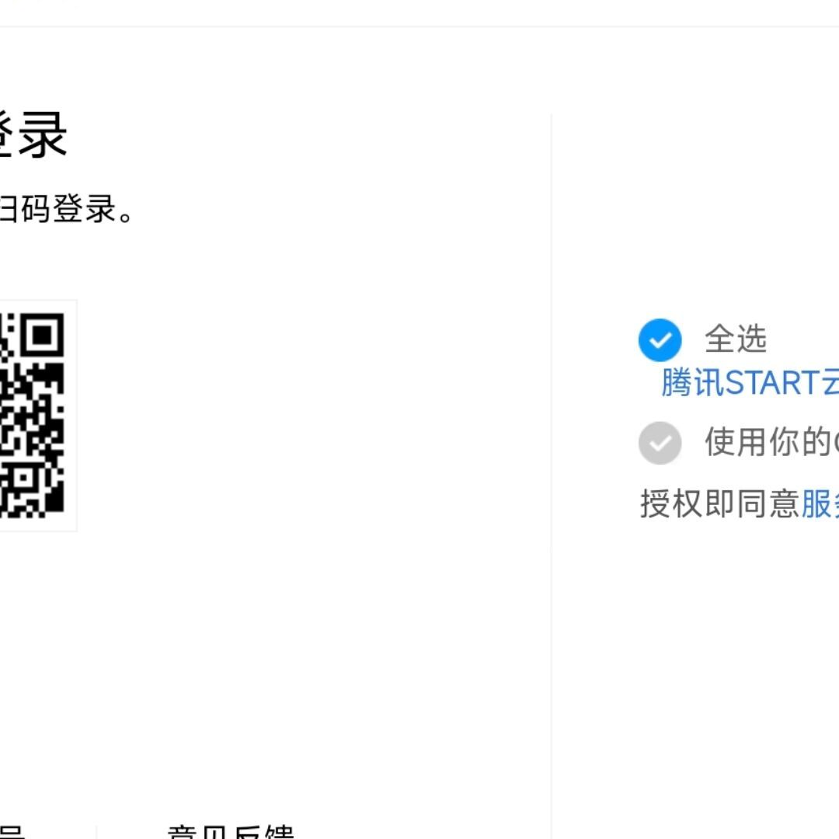Image resolution: width=839 pixels, height=839 pixels.
Task: Open the bottom-left link ending in 号
Action: 12,833
